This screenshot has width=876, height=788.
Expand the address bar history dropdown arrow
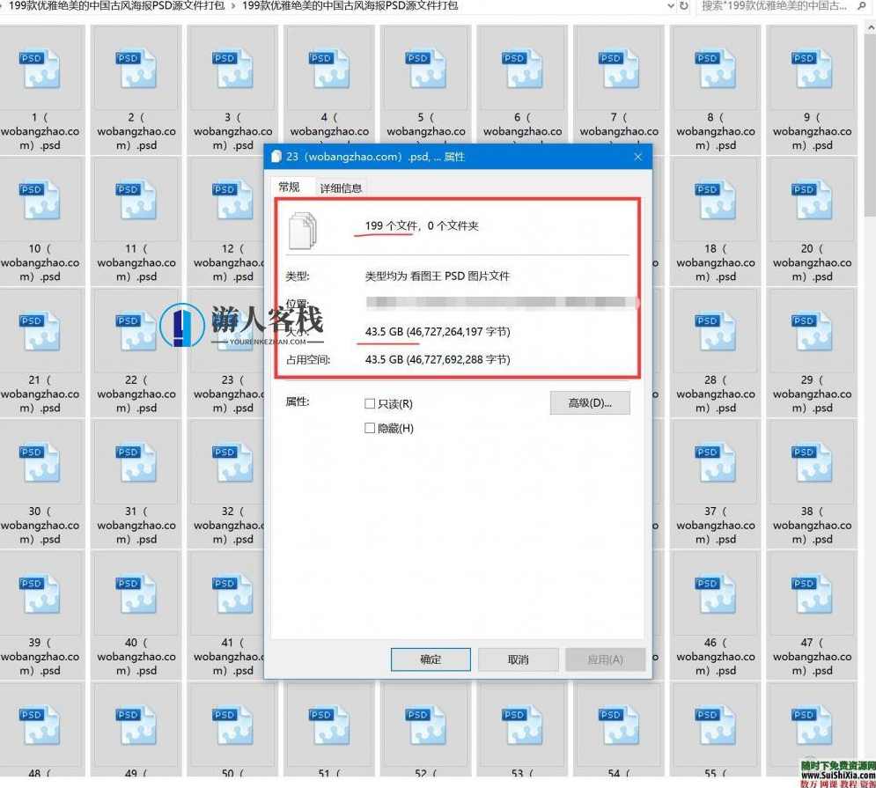point(669,6)
